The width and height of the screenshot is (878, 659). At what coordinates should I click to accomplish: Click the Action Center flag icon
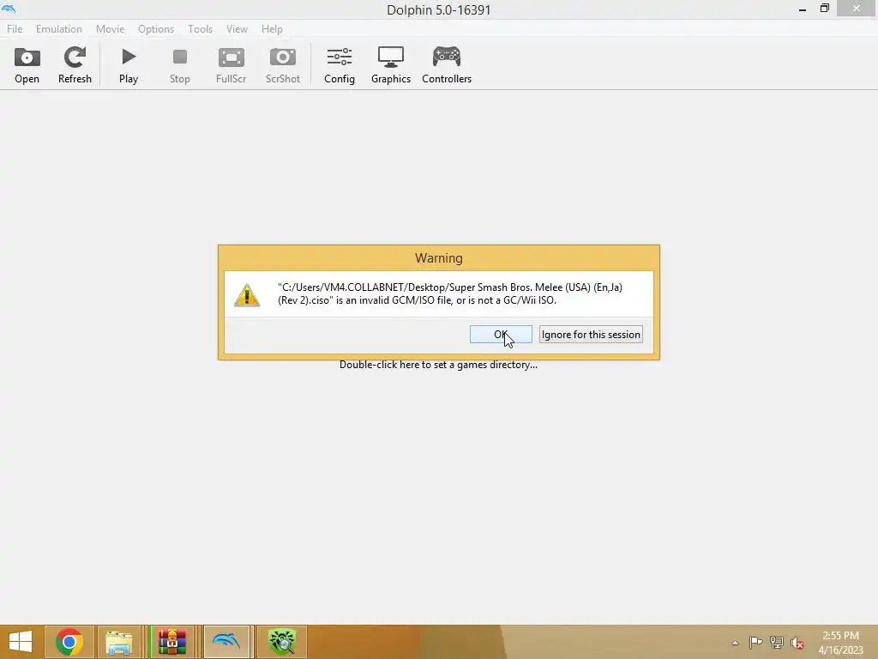tap(755, 642)
